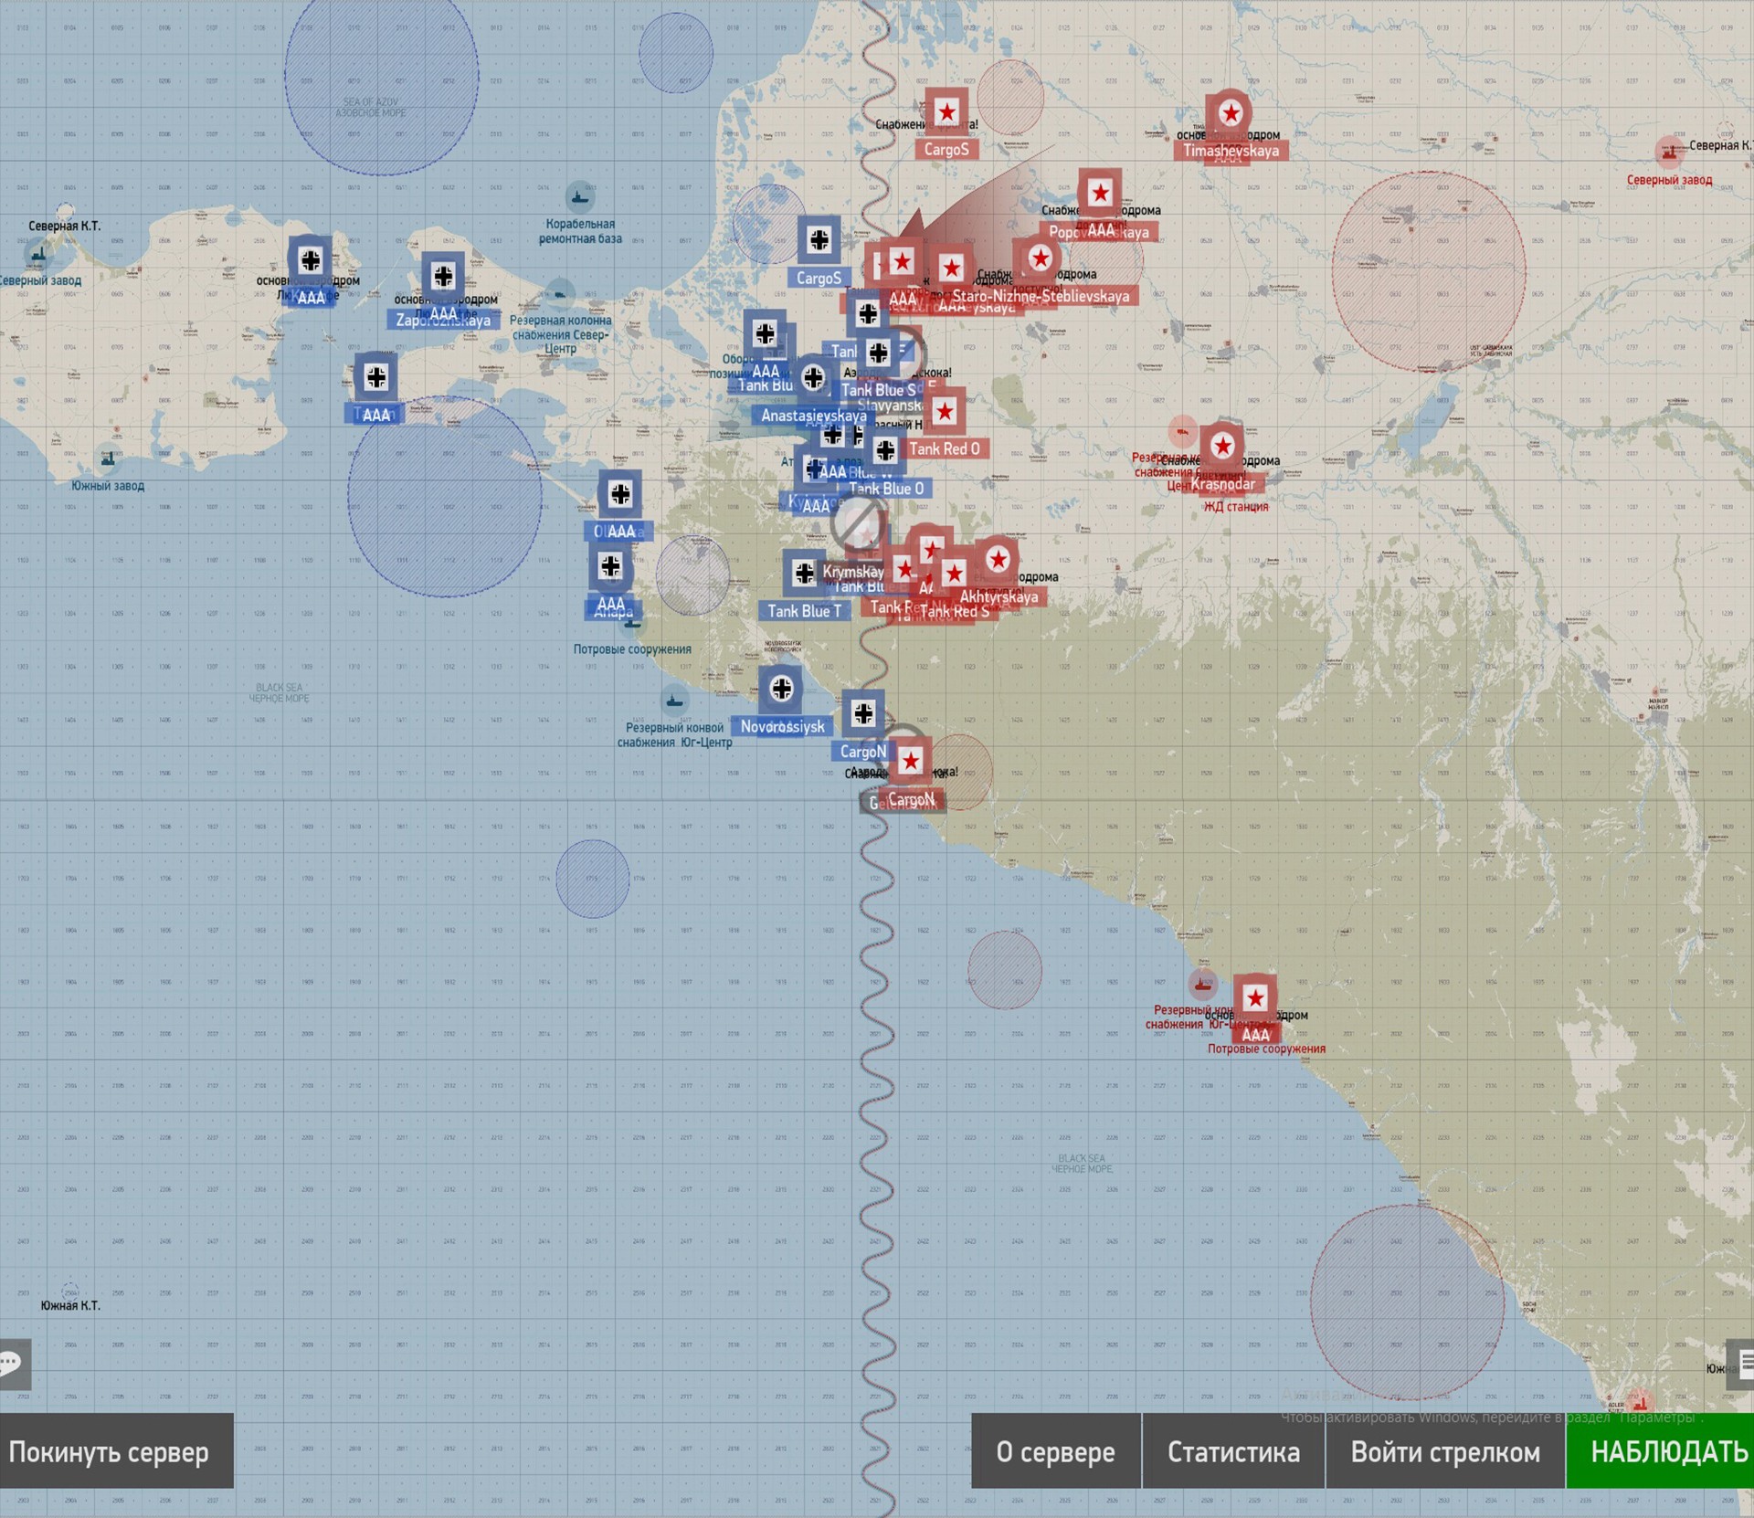Select the red CargoS supply icon

click(x=946, y=112)
